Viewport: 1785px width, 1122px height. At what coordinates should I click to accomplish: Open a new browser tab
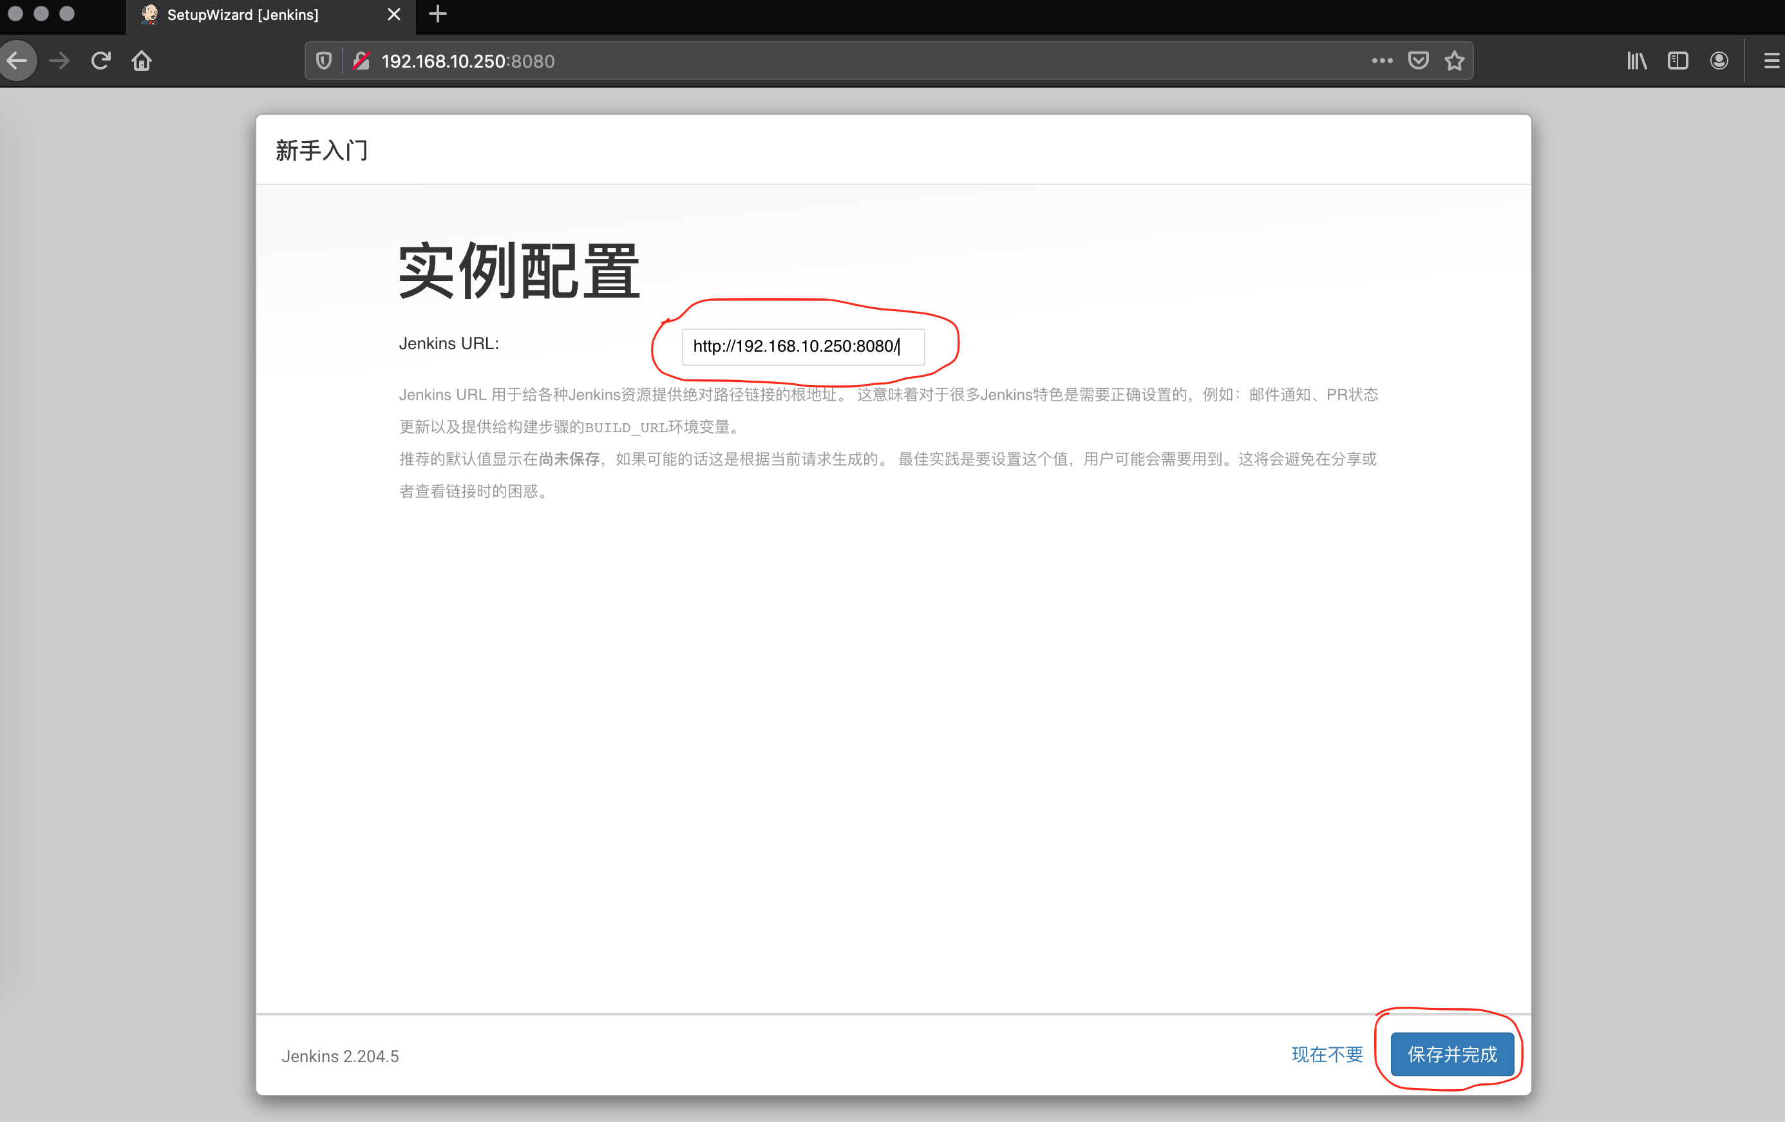click(437, 14)
